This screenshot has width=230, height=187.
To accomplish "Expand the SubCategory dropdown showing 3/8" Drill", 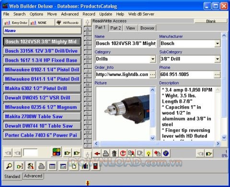I will point(217,59).
